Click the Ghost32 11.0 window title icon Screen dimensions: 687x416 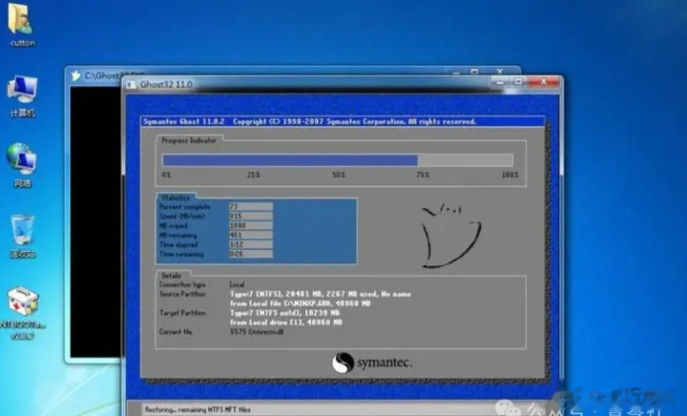[131, 85]
